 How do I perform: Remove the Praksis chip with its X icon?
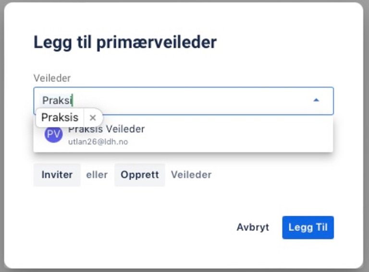93,118
